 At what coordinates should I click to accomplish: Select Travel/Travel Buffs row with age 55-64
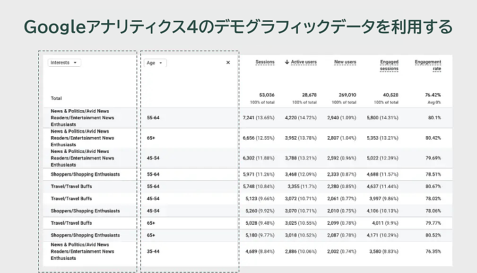248,186
